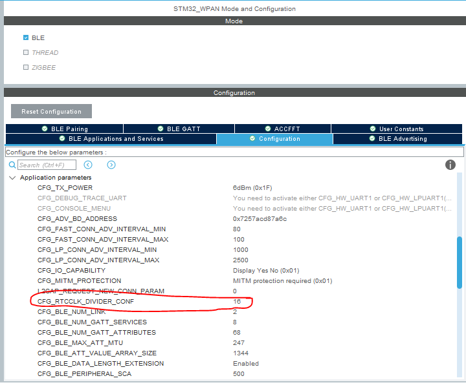Screen dimensions: 466x387
Task: Switch to the ACCFFT tab
Action: coord(283,129)
